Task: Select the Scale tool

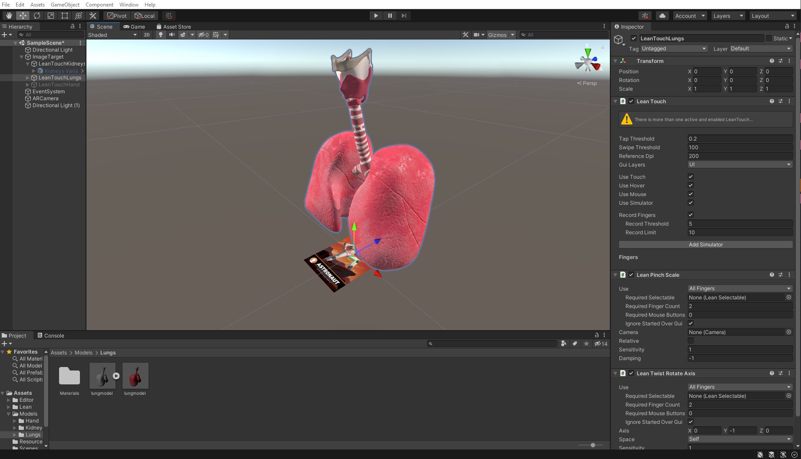Action: click(51, 16)
